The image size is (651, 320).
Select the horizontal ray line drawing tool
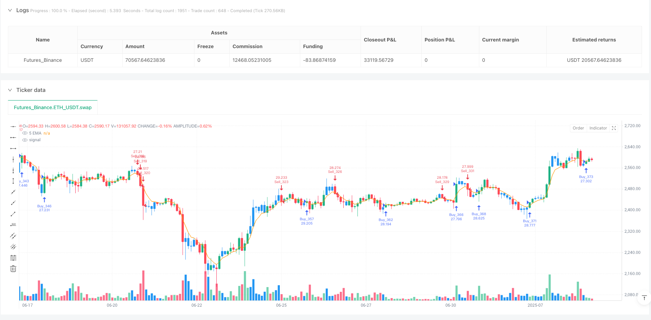[13, 137]
